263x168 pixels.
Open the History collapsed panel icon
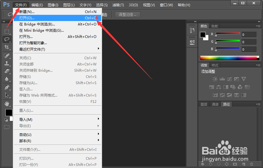[192, 30]
